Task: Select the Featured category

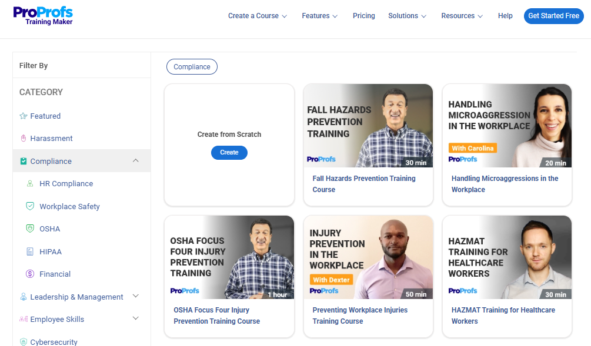Action: coord(45,116)
